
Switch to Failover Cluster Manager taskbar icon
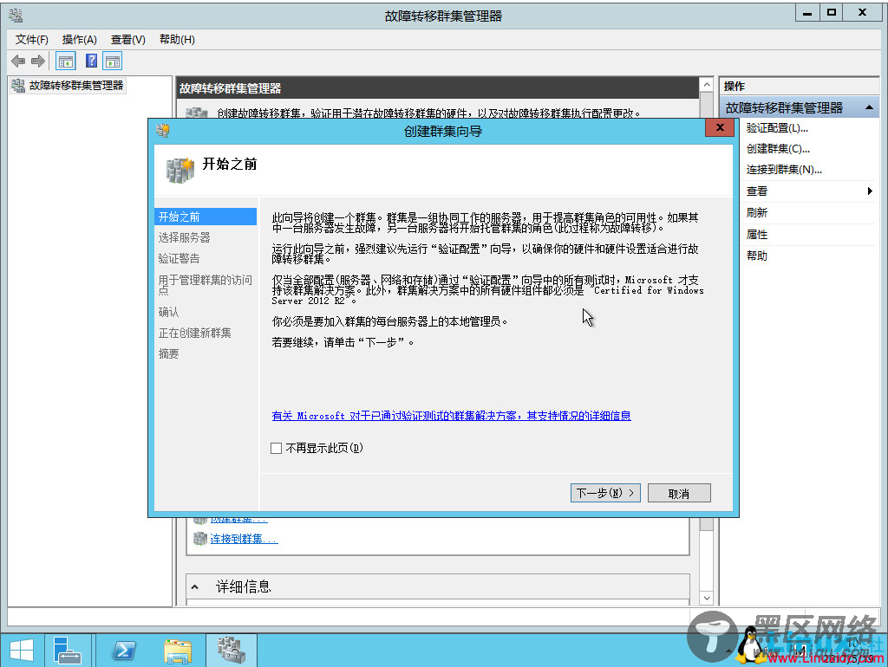coord(231,650)
